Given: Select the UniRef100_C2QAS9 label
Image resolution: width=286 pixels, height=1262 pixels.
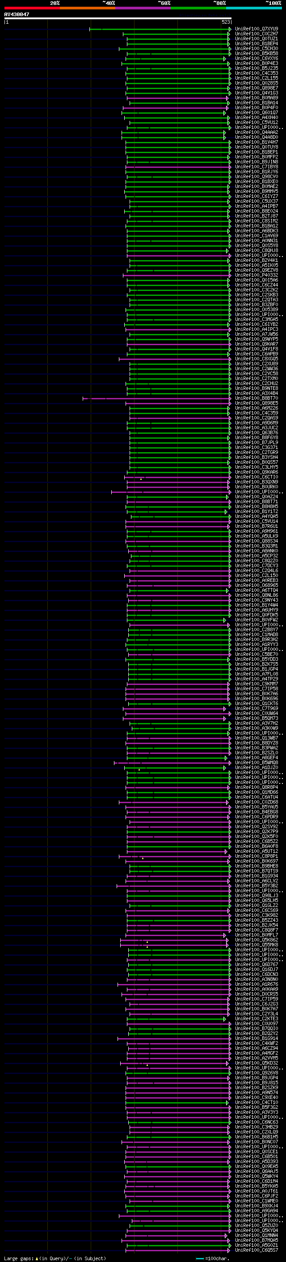Looking at the screenshot, I should [256, 418].
